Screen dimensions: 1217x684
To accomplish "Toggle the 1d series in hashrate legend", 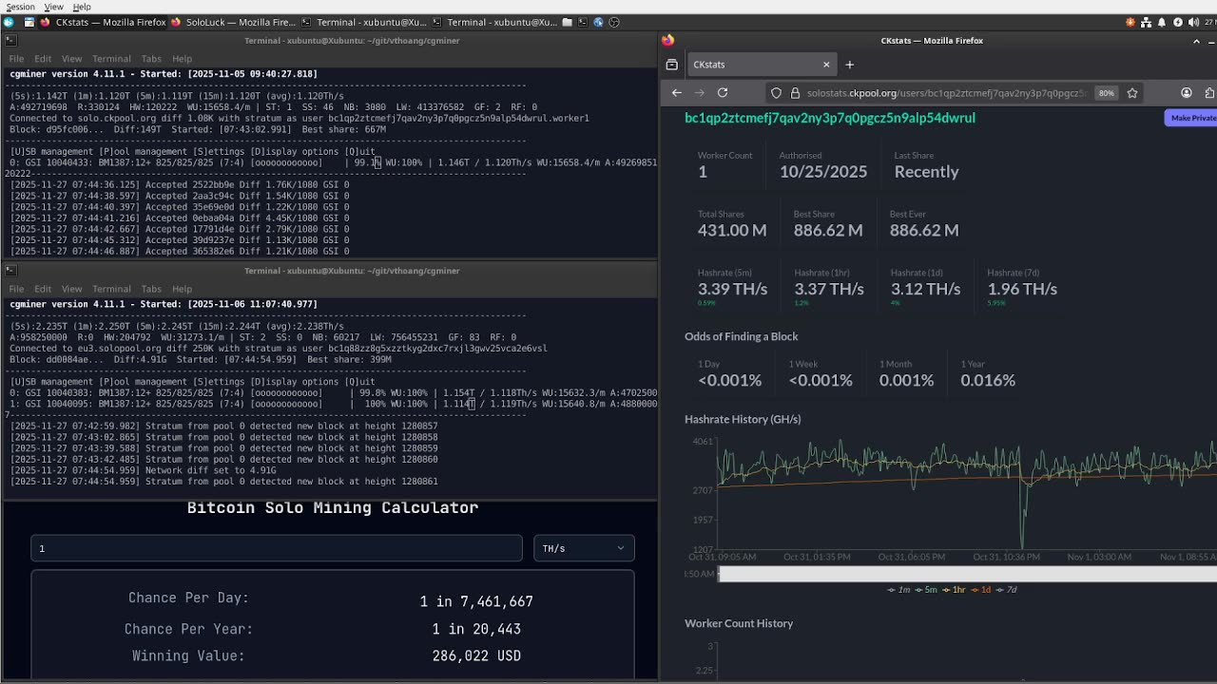I will point(982,590).
